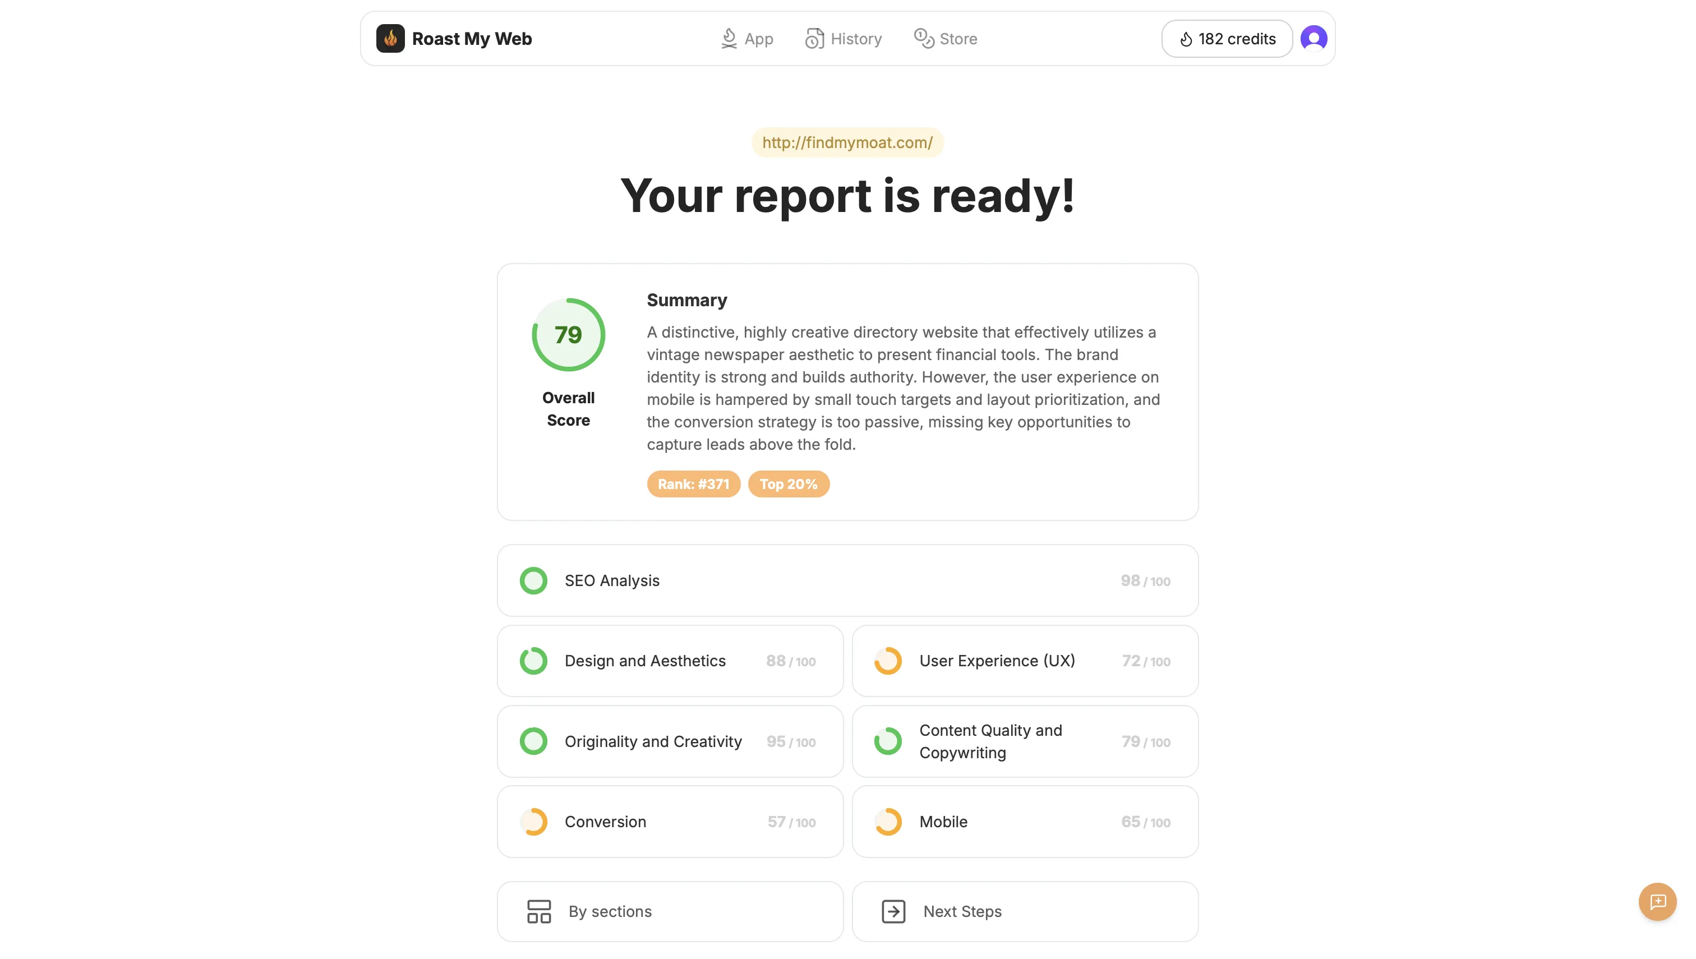Open the user profile avatar
This screenshot has height=959, width=1696.
1313,38
